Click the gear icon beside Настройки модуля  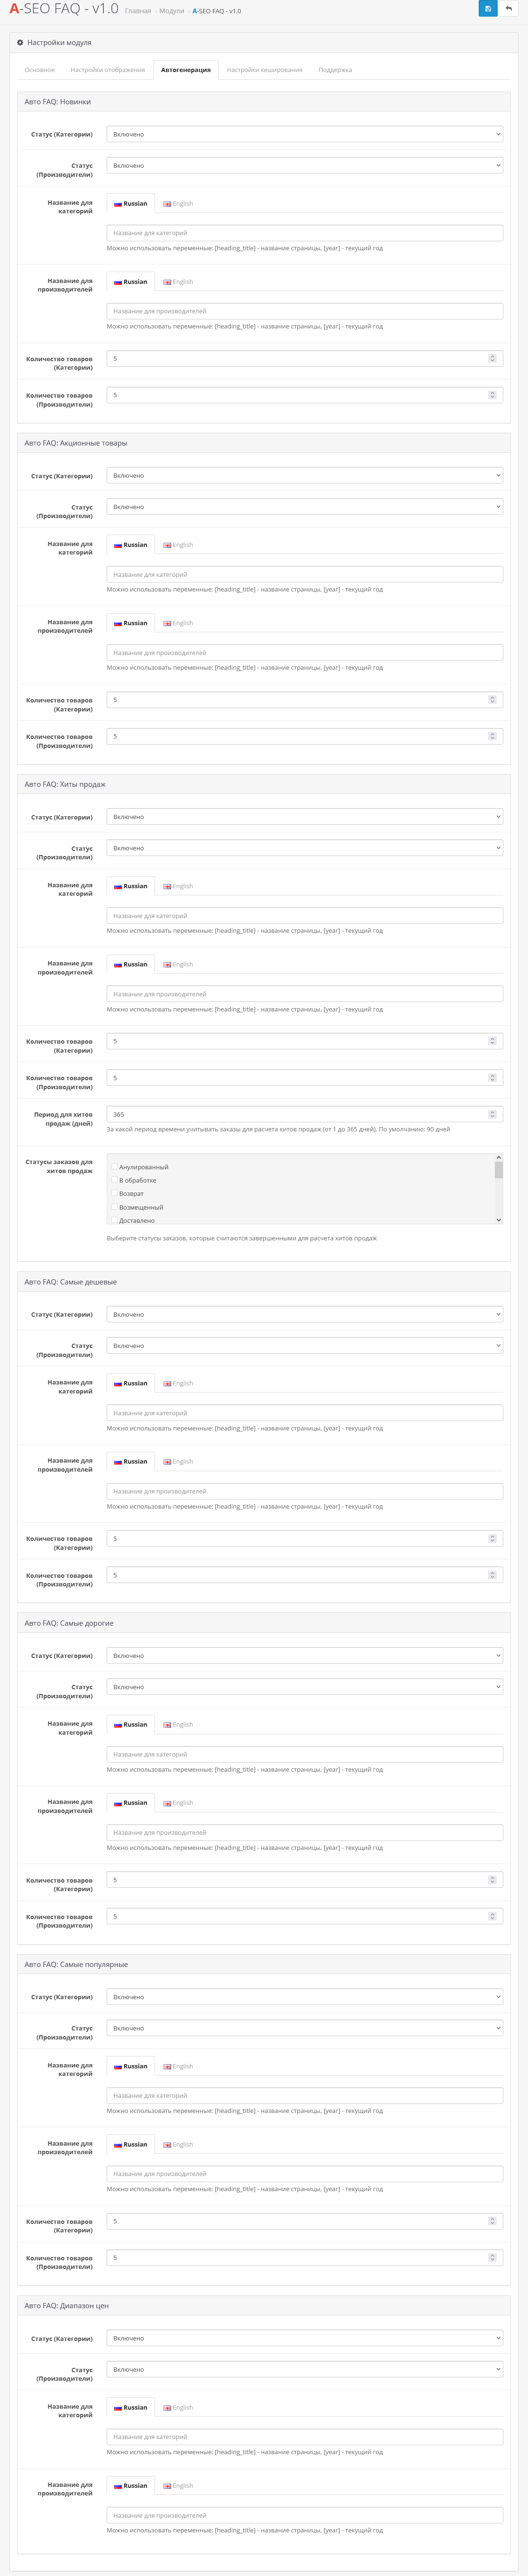pyautogui.click(x=20, y=43)
